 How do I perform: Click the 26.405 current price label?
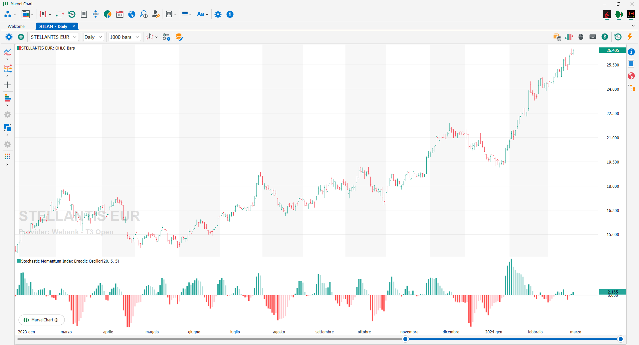point(612,51)
